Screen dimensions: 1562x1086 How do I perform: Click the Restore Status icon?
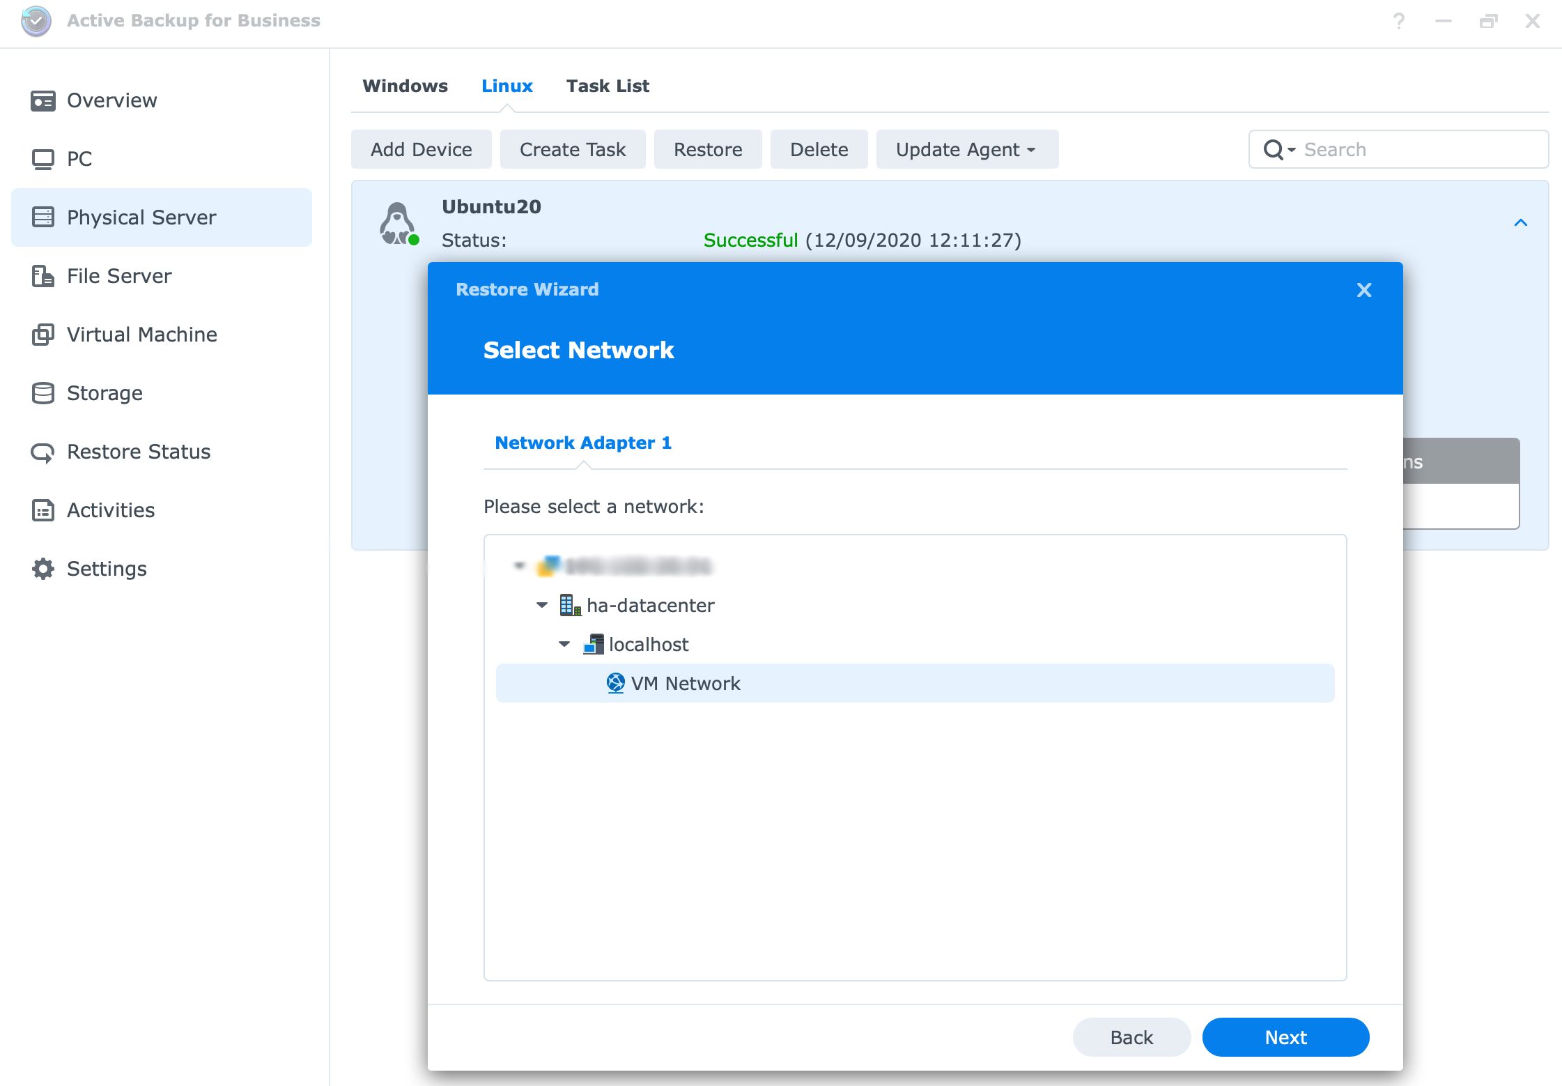pos(42,452)
